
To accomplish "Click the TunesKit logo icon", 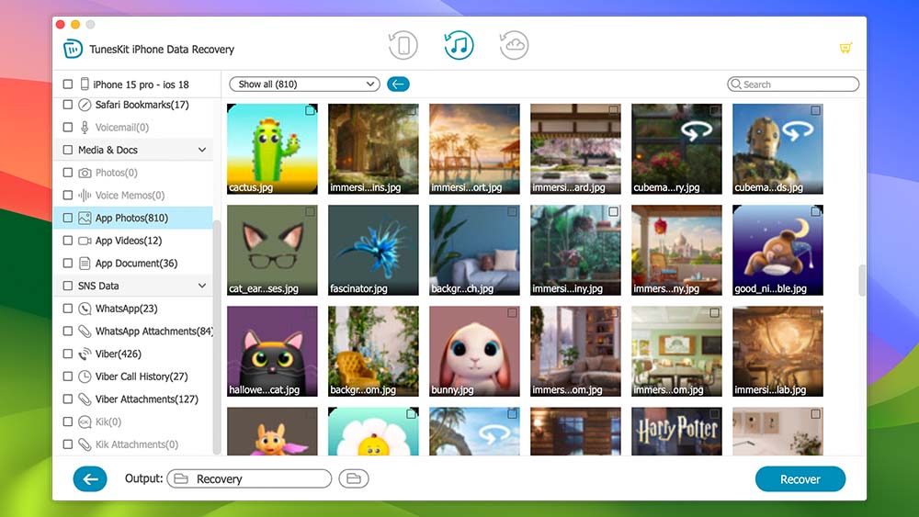I will point(73,50).
